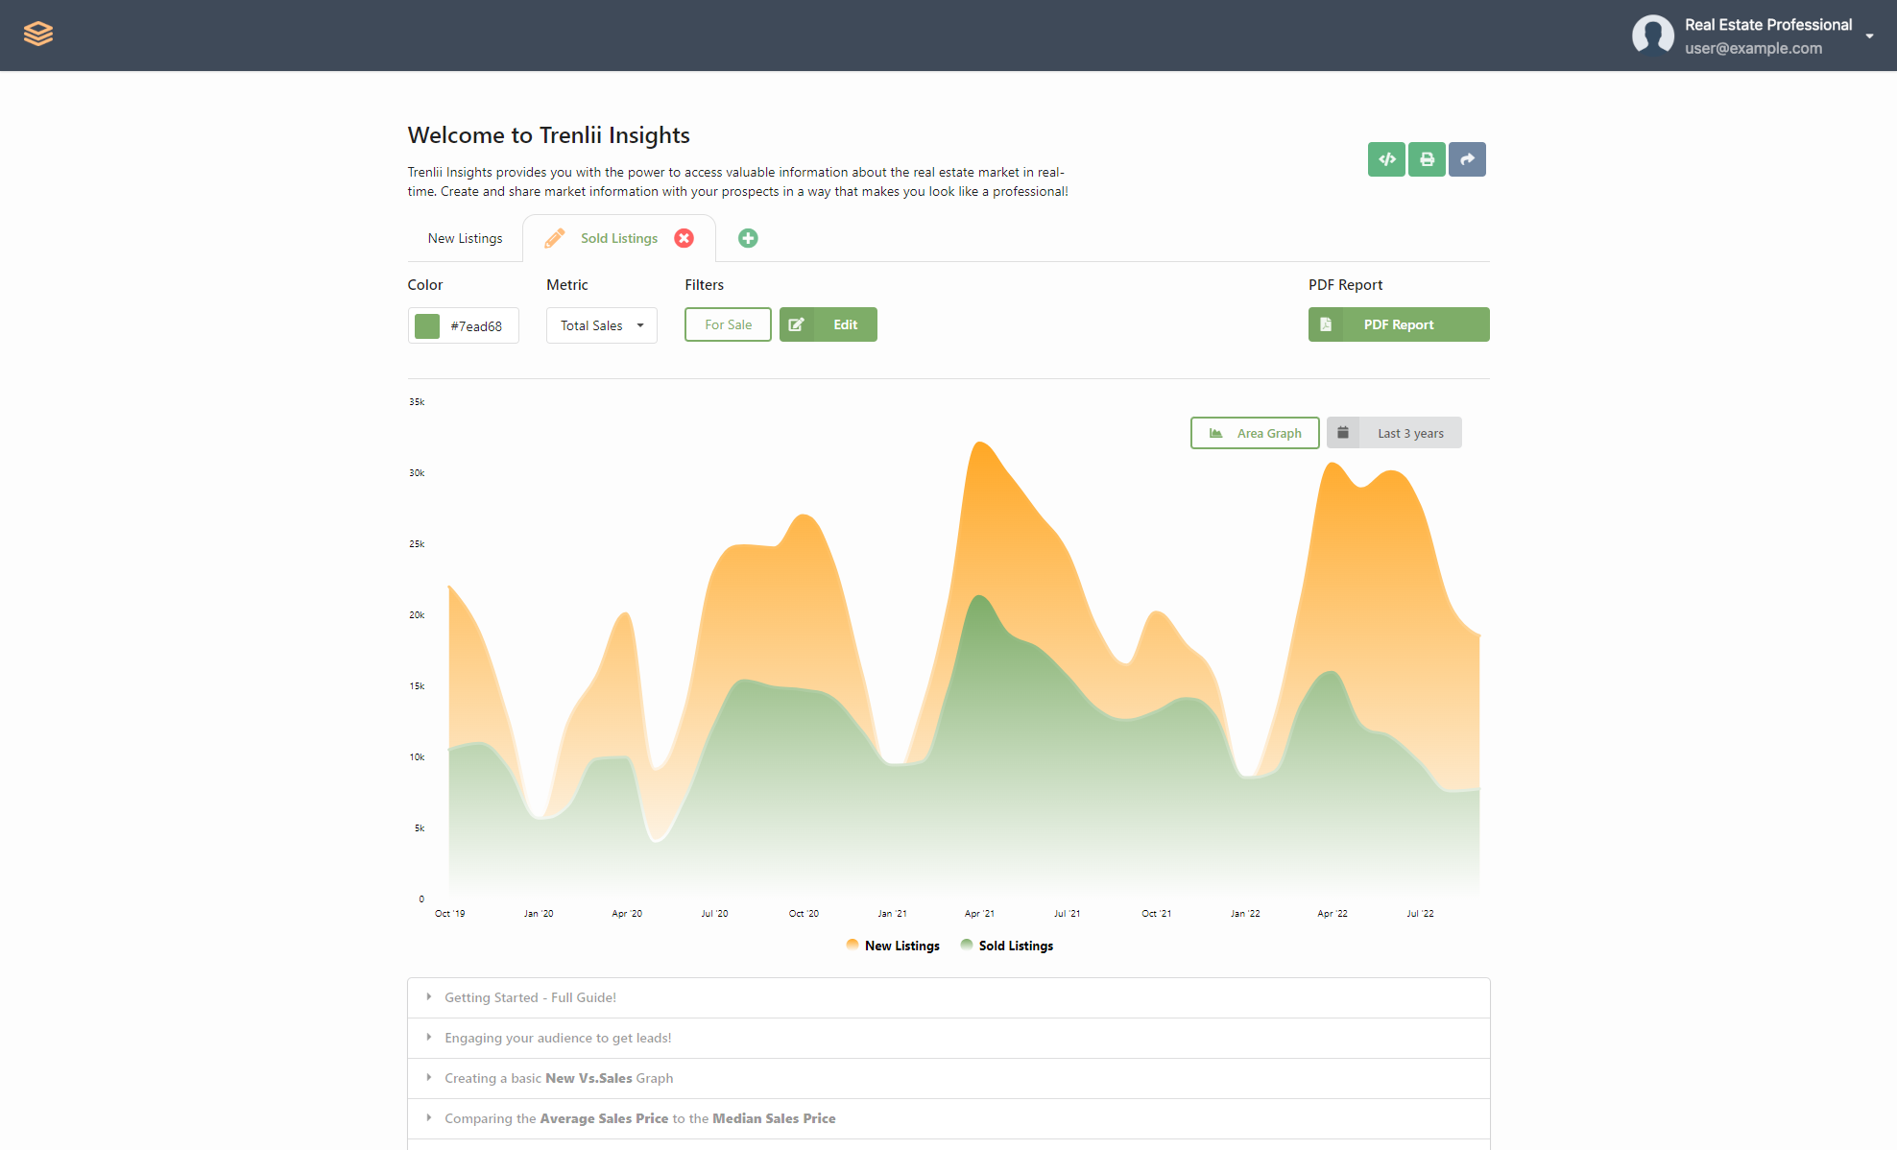Remove Sold Listings with the red X
This screenshot has height=1150, width=1897.
pos(684,238)
